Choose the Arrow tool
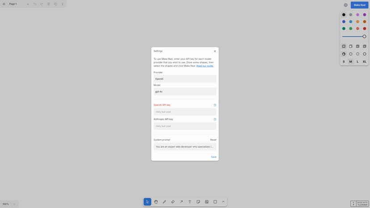Image resolution: width=370 pixels, height=208 pixels. tap(181, 202)
